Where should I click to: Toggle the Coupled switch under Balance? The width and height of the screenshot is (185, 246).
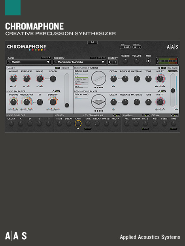coord(173,71)
